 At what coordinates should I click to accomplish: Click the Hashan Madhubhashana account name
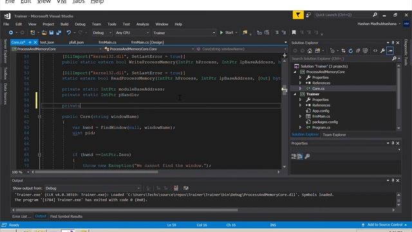point(377,24)
